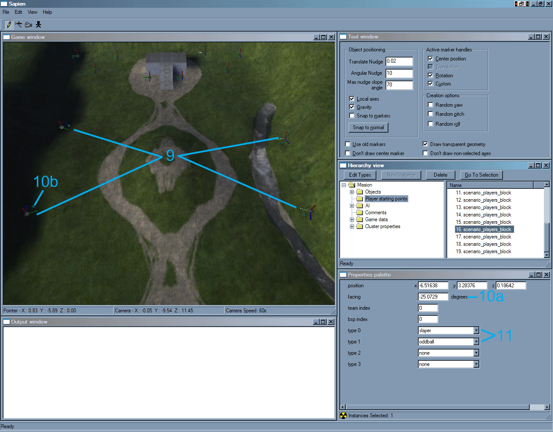Open the File menu
553x432 pixels.
(6, 12)
